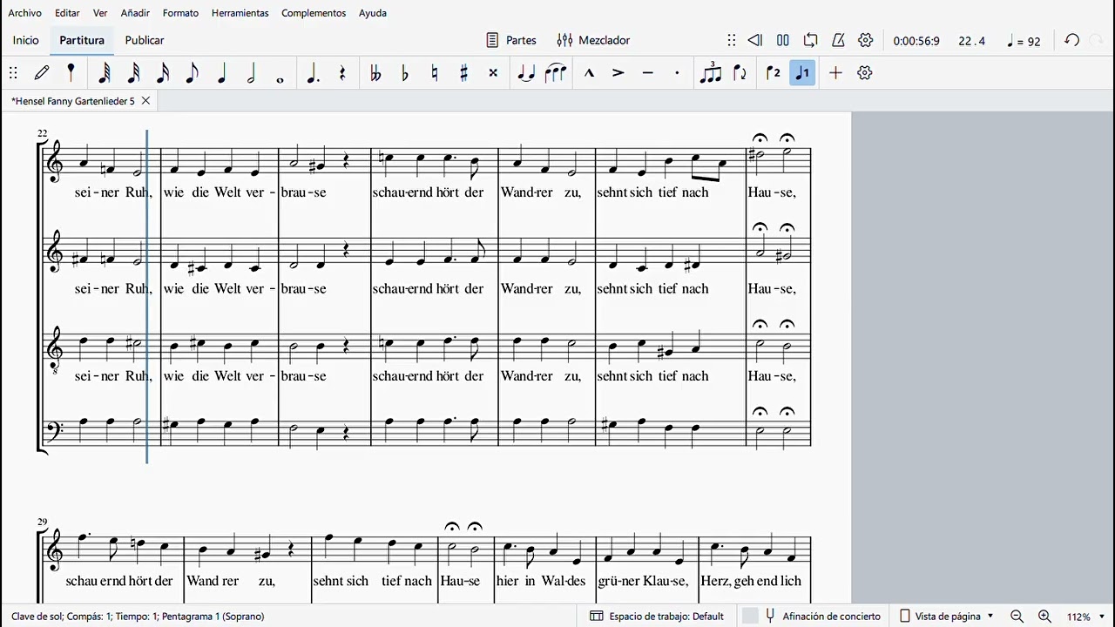The image size is (1115, 627).
Task: Add more items to the note toolbar
Action: click(x=835, y=73)
